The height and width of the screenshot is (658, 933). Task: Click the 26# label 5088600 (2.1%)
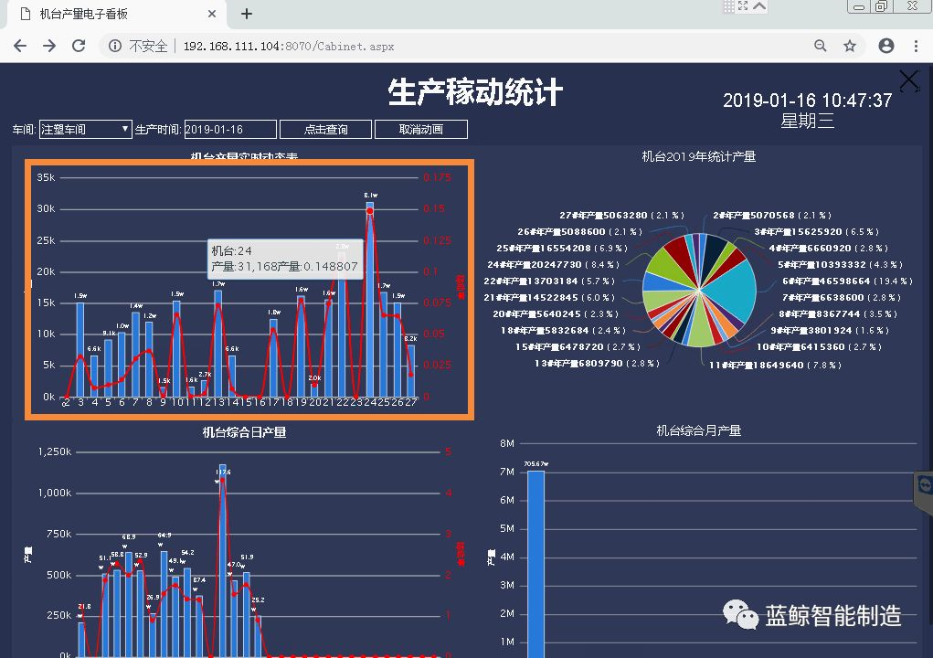click(579, 231)
